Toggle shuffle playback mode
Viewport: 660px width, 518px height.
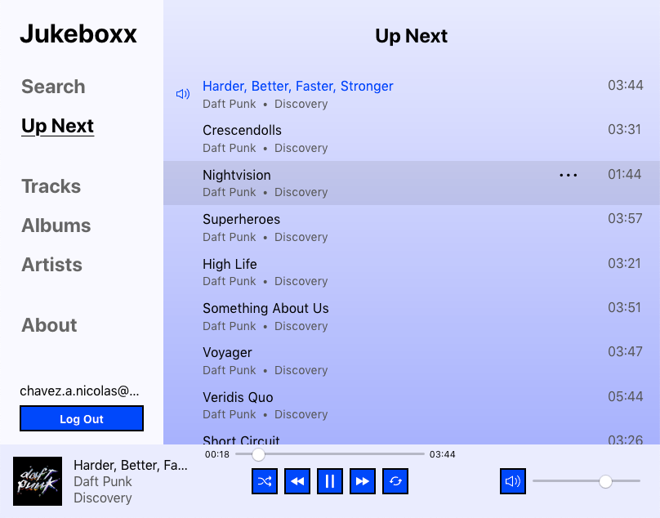pyautogui.click(x=265, y=481)
